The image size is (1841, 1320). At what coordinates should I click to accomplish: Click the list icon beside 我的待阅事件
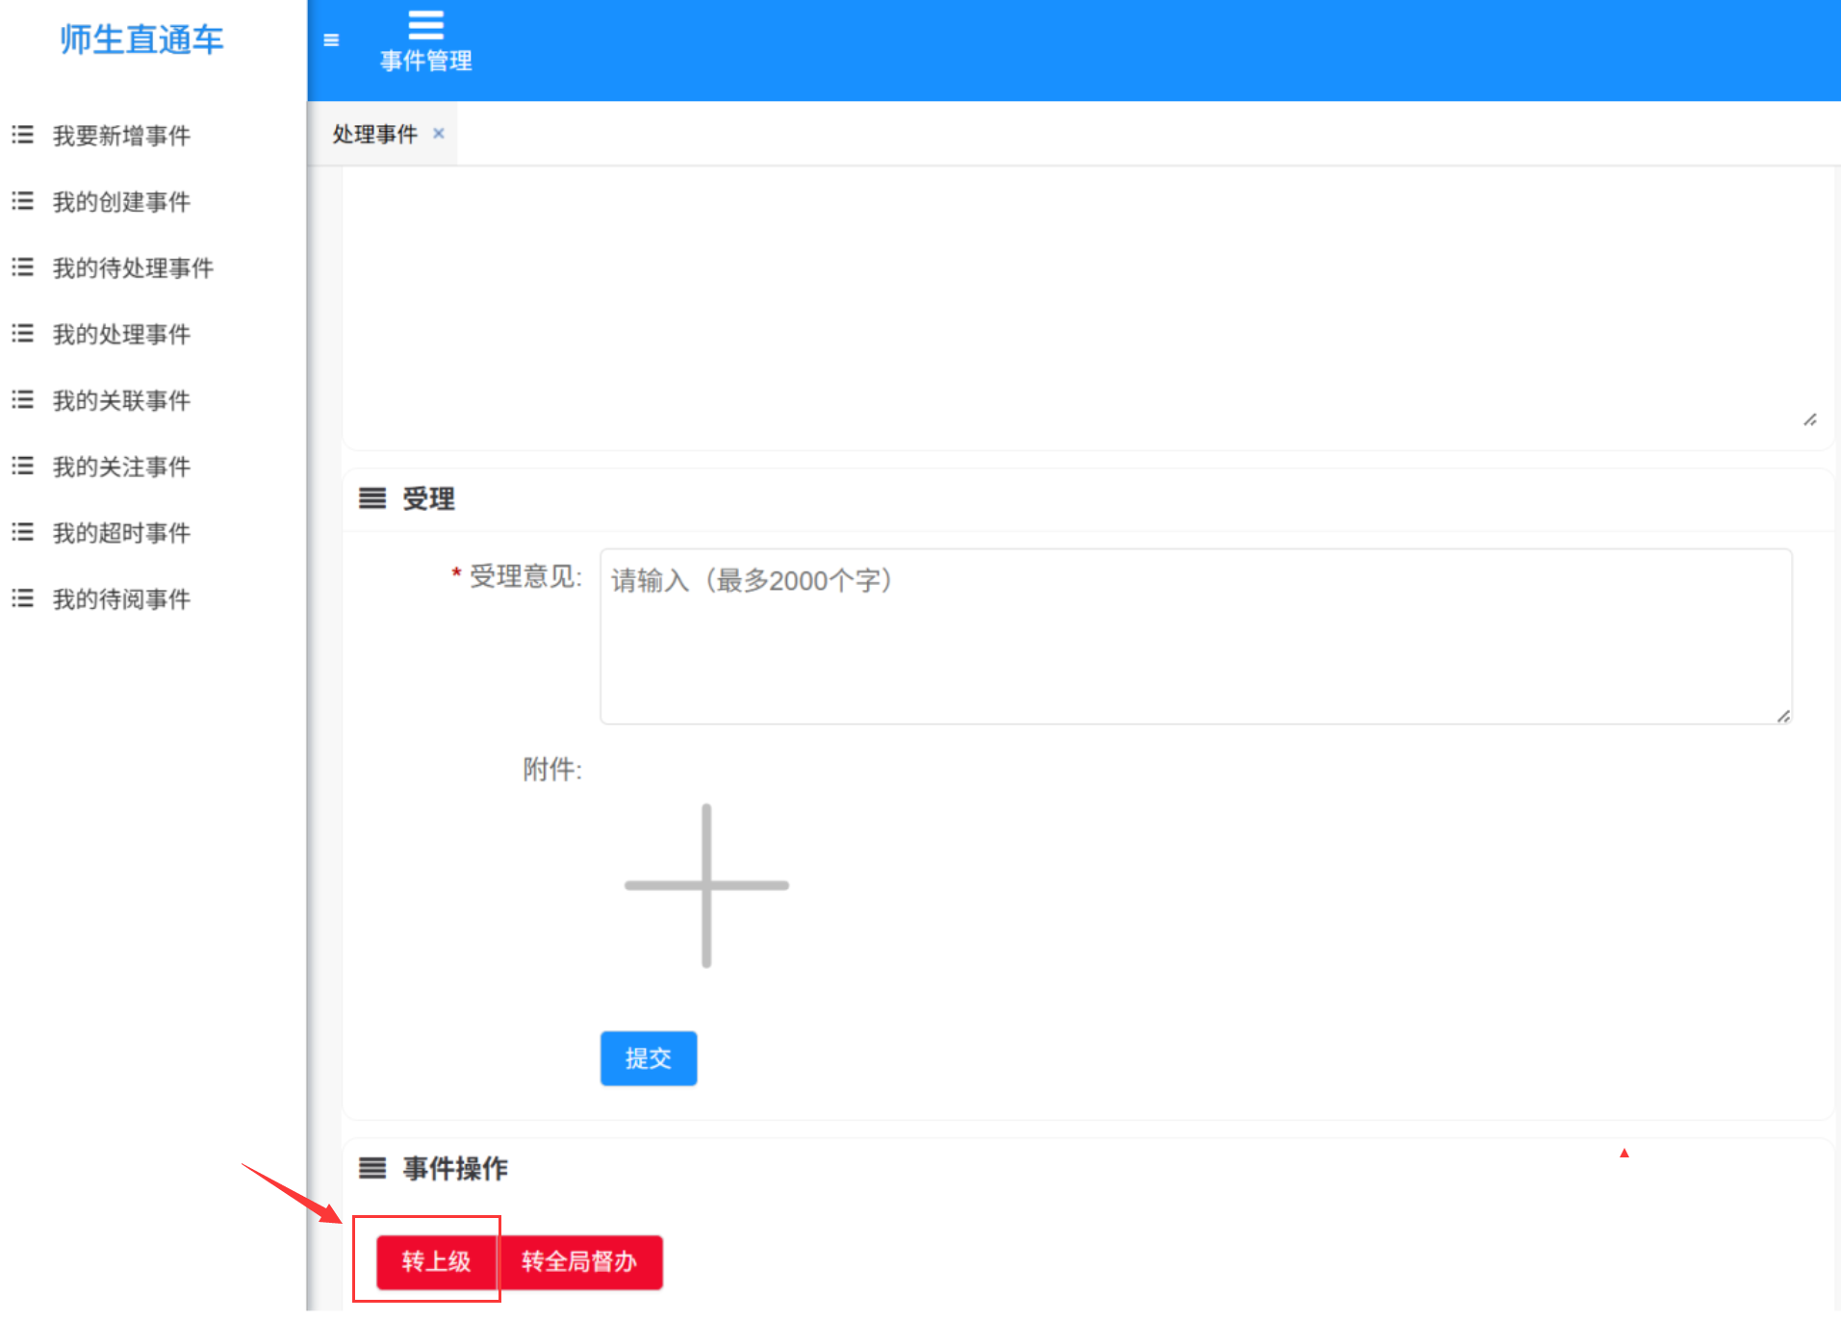[x=22, y=598]
